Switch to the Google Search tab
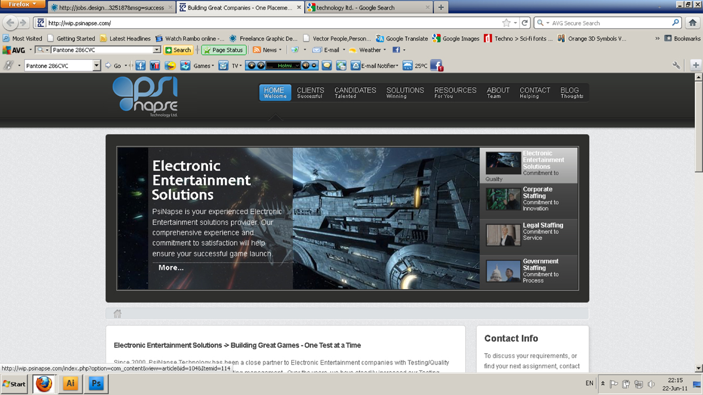The image size is (703, 395). point(368,8)
